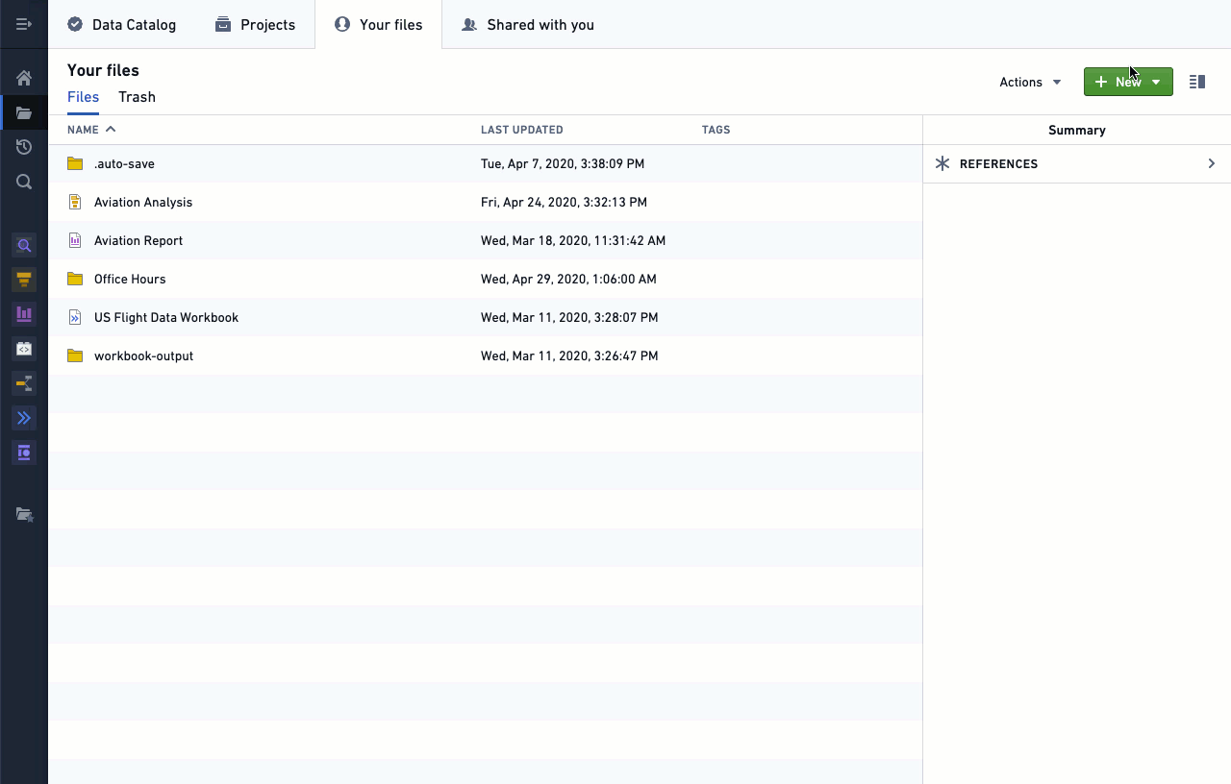The height and width of the screenshot is (784, 1231).
Task: Open the Trash tab
Action: tap(137, 97)
